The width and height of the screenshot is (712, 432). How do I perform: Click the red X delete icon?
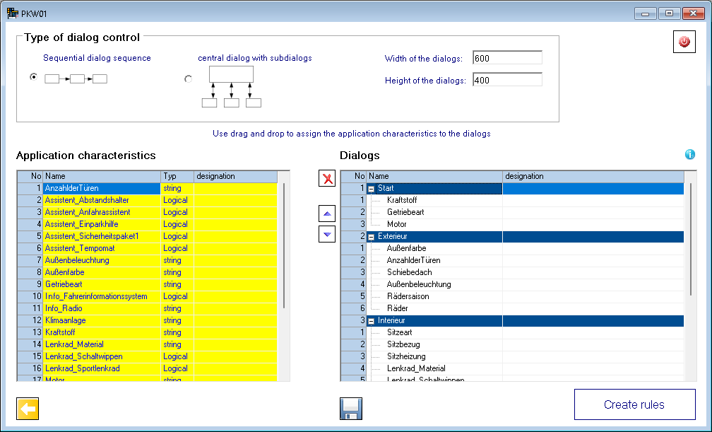point(327,178)
